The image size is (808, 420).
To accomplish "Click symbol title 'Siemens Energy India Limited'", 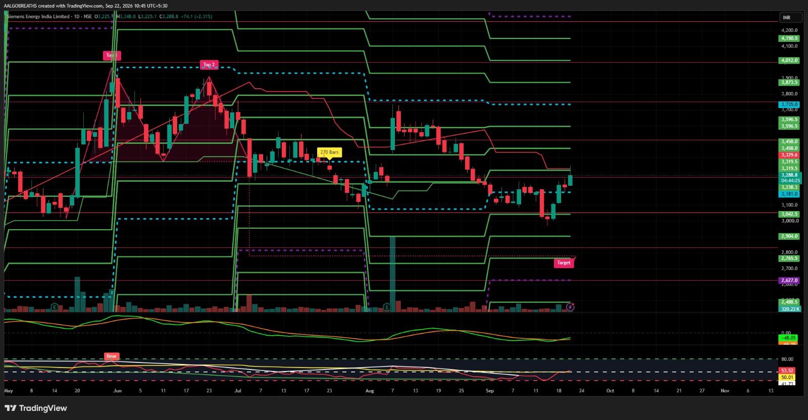I will 38,17.
